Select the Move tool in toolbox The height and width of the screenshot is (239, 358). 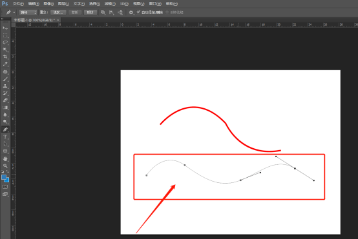point(5,28)
